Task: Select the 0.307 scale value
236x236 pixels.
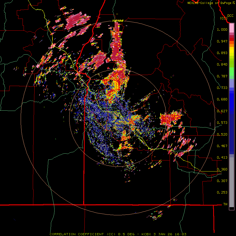Action: point(222,181)
